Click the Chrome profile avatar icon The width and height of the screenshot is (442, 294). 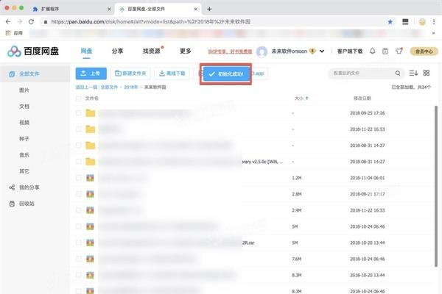point(422,21)
